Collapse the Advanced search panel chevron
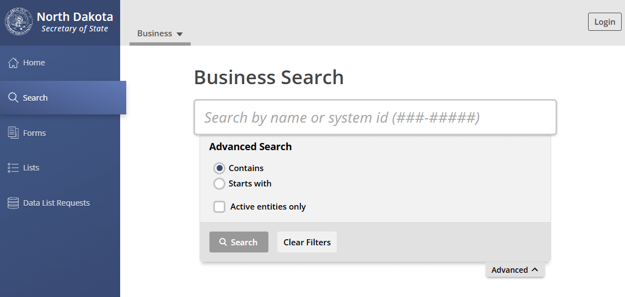Screen dimensions: 625x297 tap(534, 269)
